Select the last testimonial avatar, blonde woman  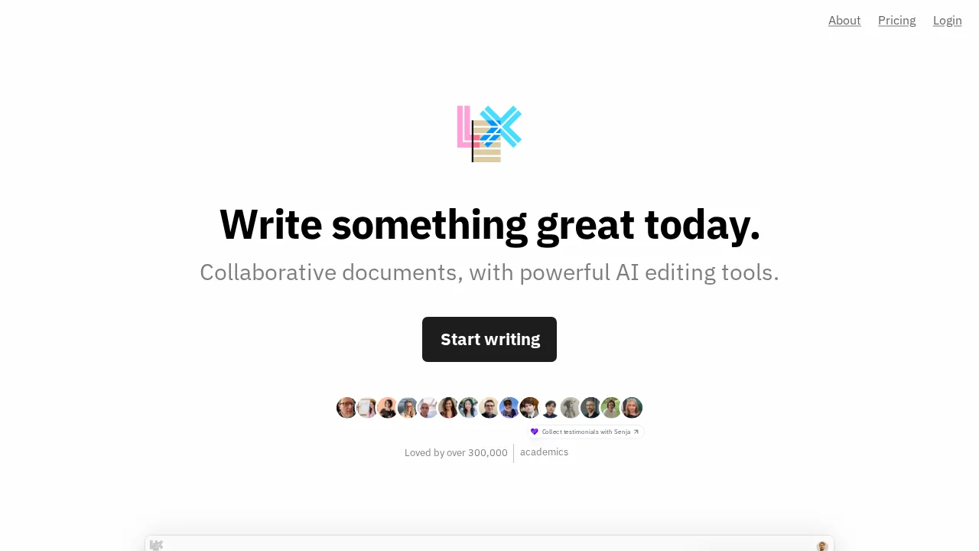point(632,408)
